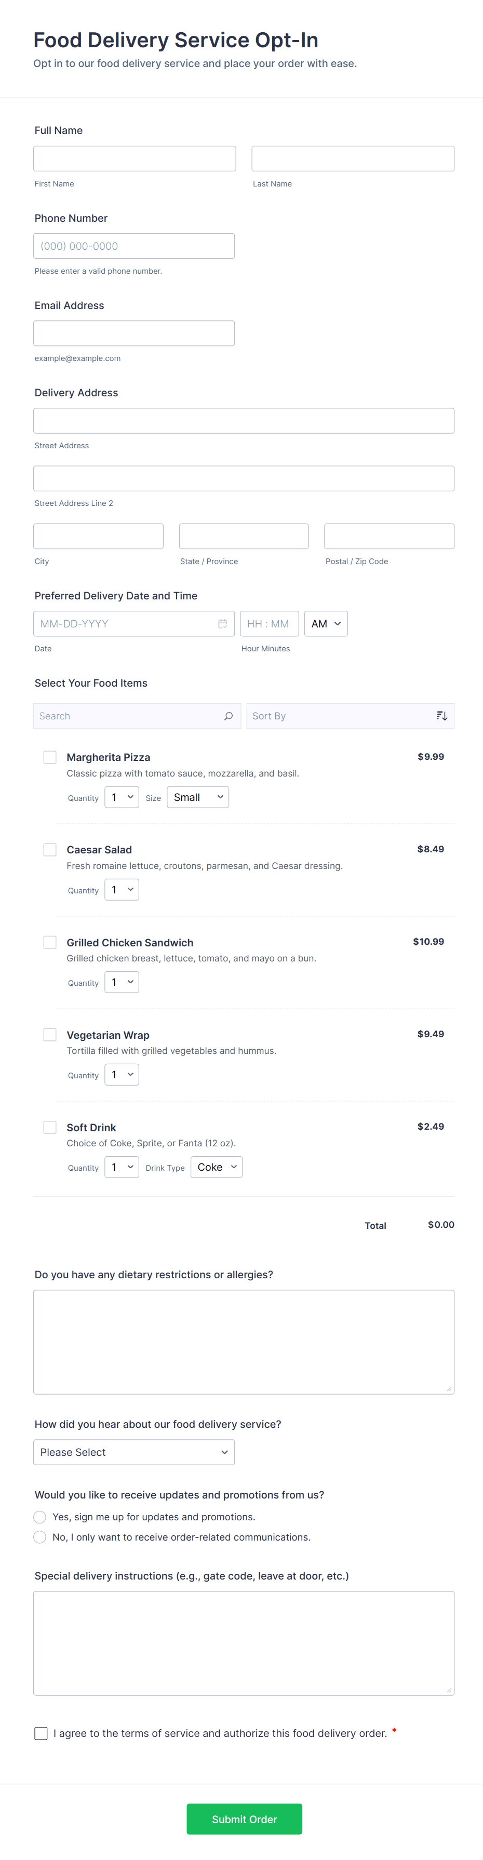This screenshot has width=483, height=1860.
Task: Open Margherita Pizza Size dropdown
Action: coord(198,797)
